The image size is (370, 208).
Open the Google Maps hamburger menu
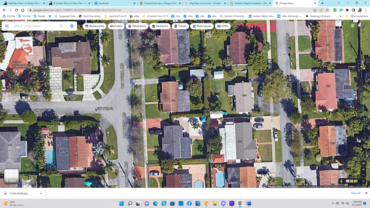pyautogui.click(x=7, y=26)
